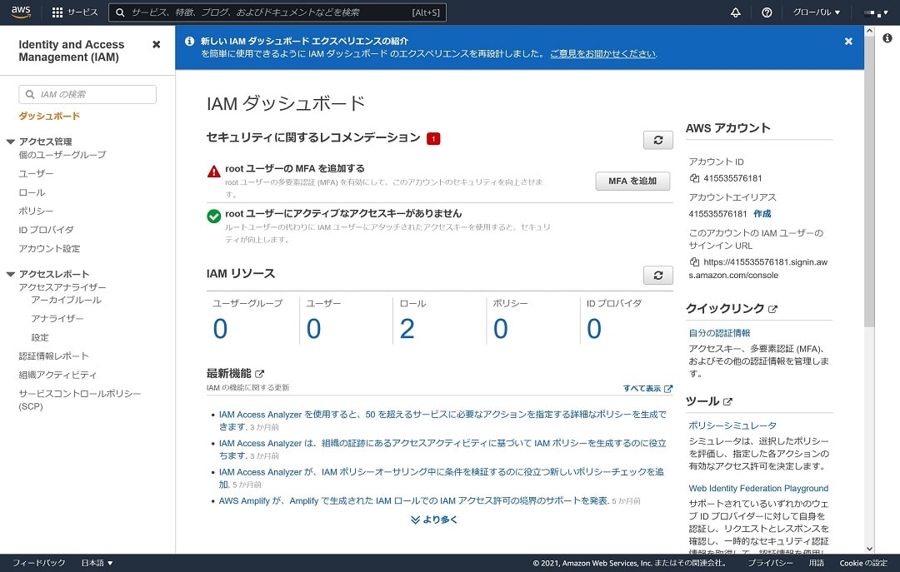Open アカウント設定 in the sidebar
This screenshot has width=900, height=572.
pos(49,248)
